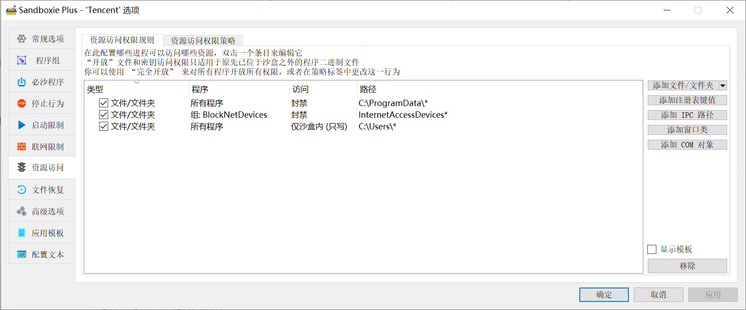Click the sort arrow above 类型 column

(x=136, y=83)
